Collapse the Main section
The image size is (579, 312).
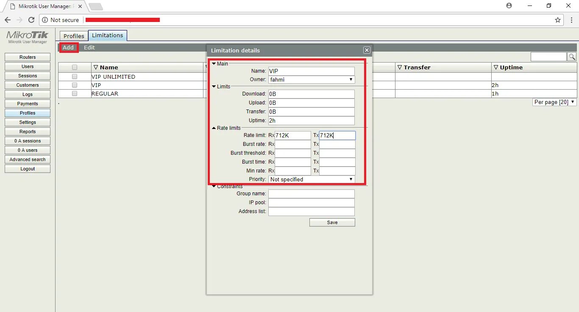pyautogui.click(x=214, y=63)
